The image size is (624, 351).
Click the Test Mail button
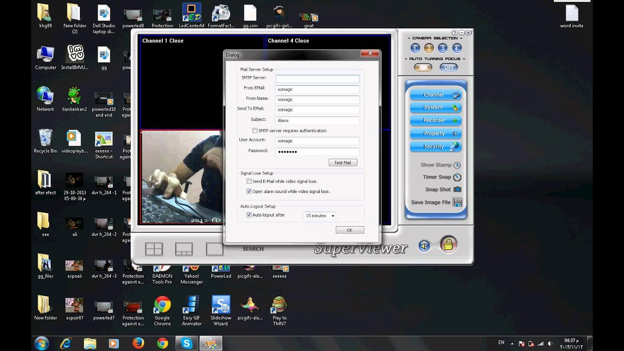[x=343, y=163]
